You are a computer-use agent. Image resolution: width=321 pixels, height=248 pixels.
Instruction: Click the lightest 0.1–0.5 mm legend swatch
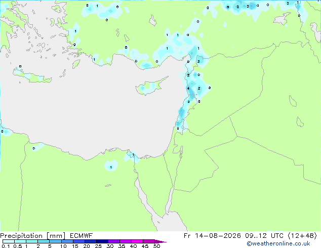9,241
